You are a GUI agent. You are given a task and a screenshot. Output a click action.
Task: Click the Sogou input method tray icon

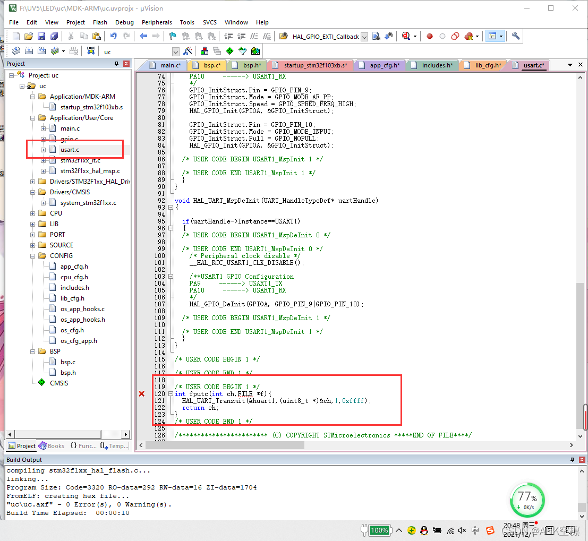(490, 530)
